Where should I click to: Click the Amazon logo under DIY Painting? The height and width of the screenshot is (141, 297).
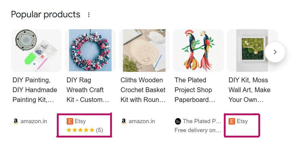16,121
